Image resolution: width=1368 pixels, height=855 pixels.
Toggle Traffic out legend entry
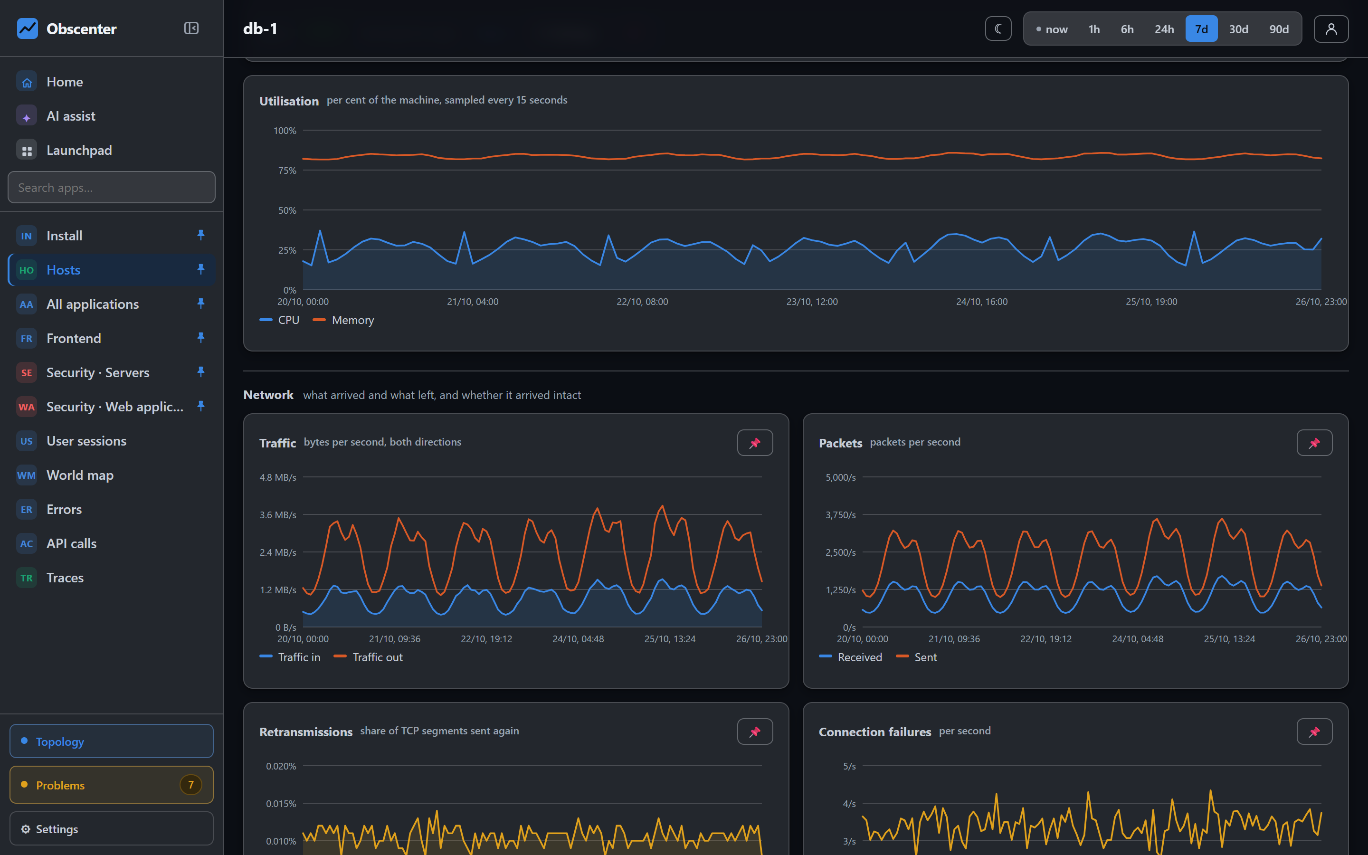[368, 657]
